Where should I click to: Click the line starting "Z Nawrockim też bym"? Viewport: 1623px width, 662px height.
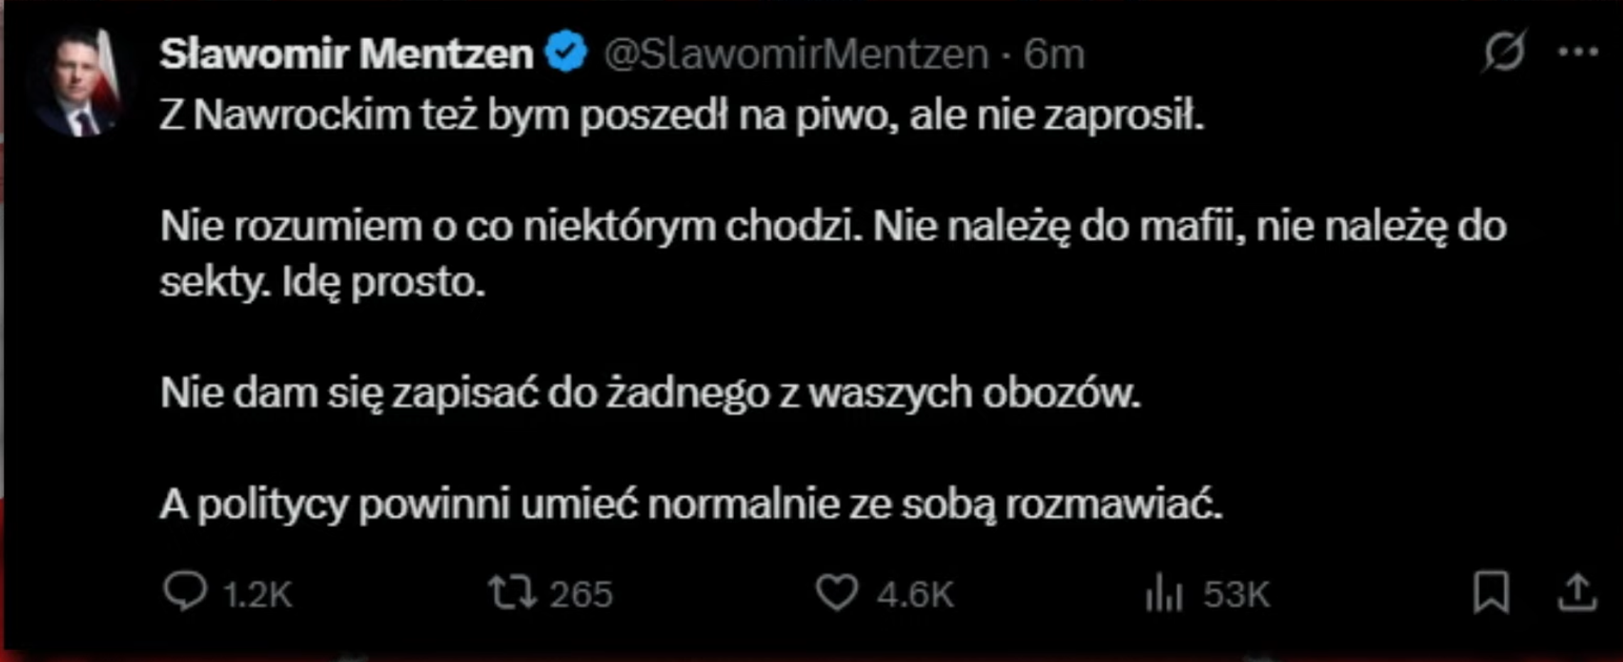[x=682, y=116]
